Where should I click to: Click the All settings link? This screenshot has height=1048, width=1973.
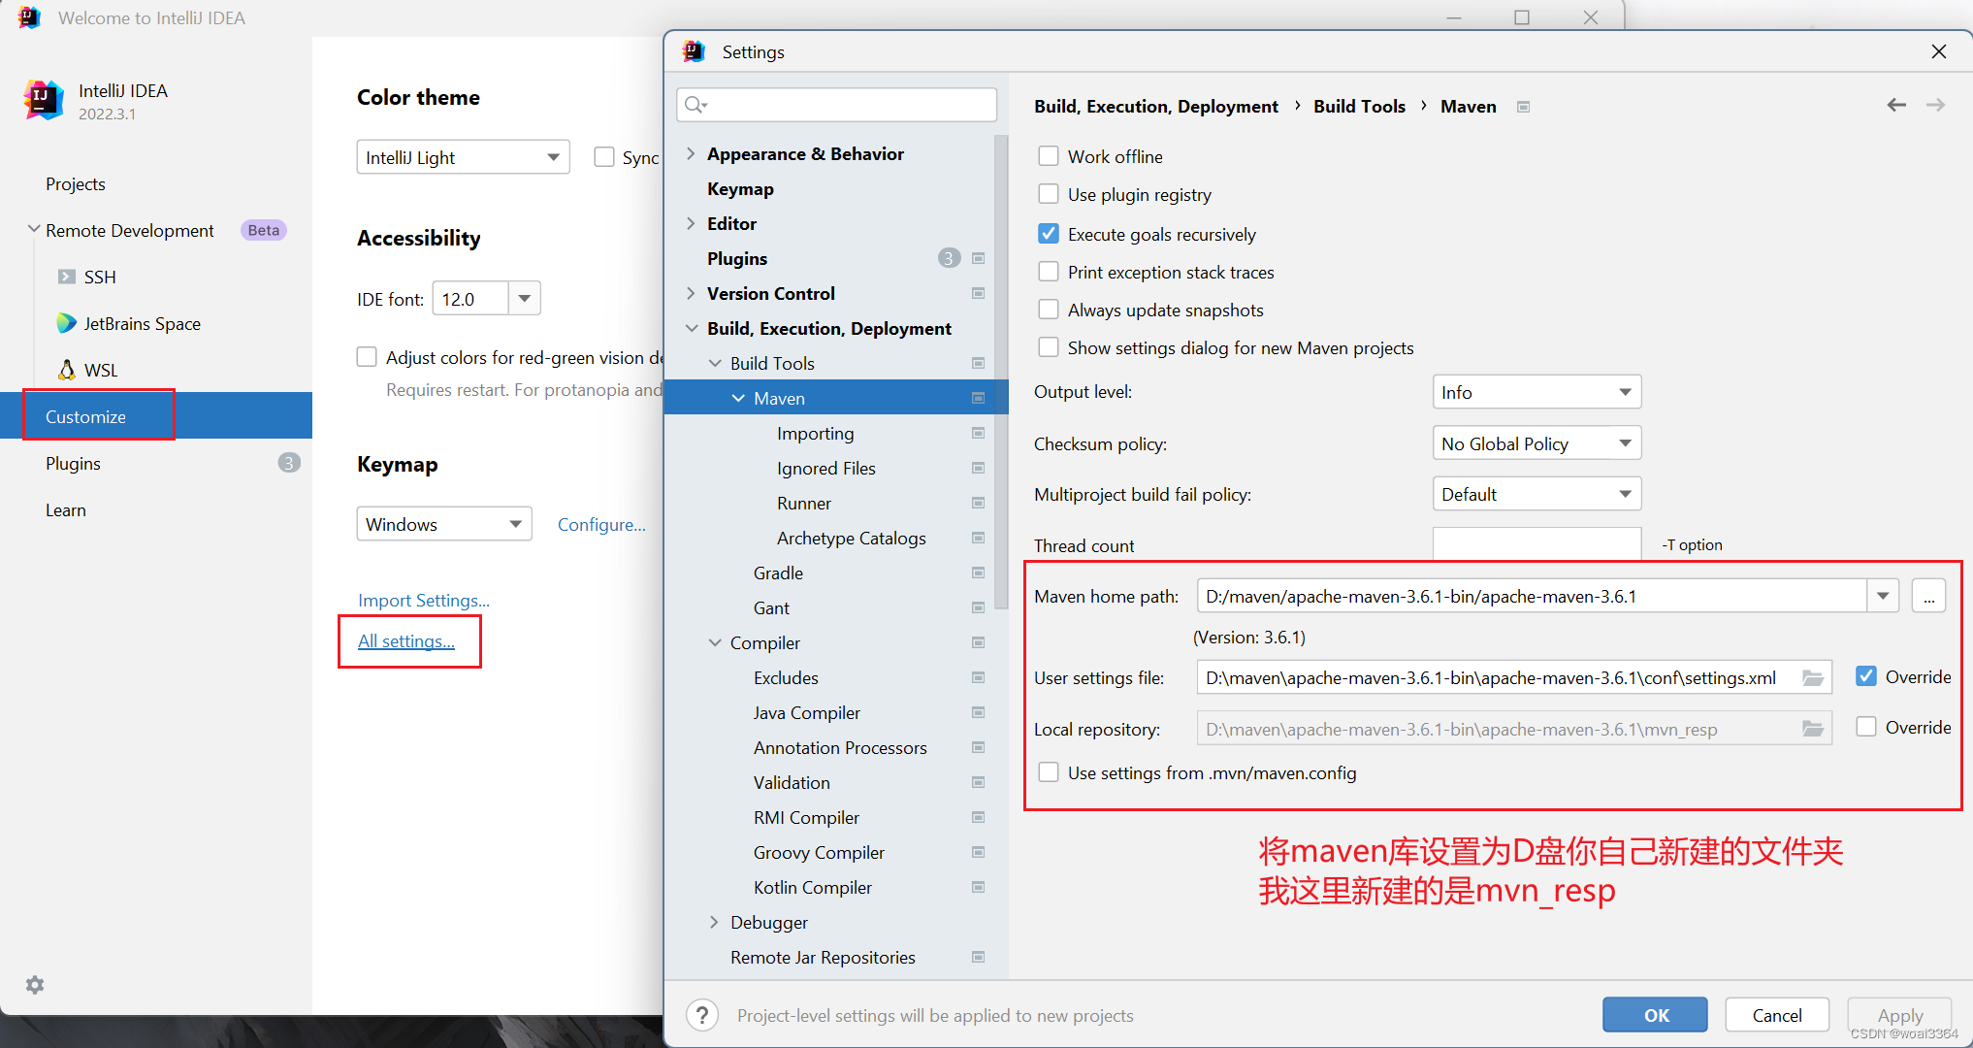[x=405, y=641]
